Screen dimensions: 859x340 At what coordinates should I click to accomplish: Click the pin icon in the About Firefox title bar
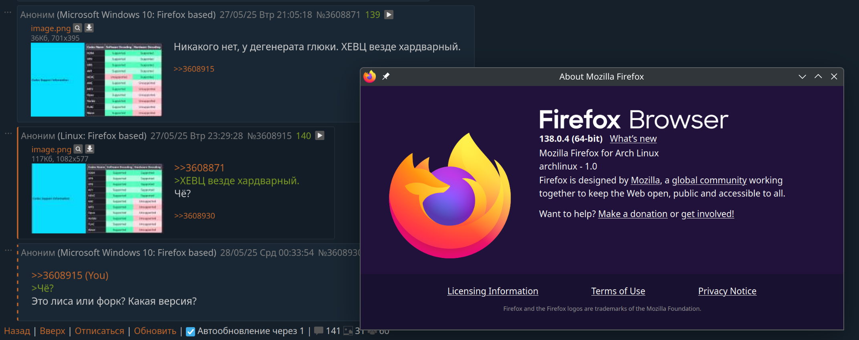pos(386,76)
